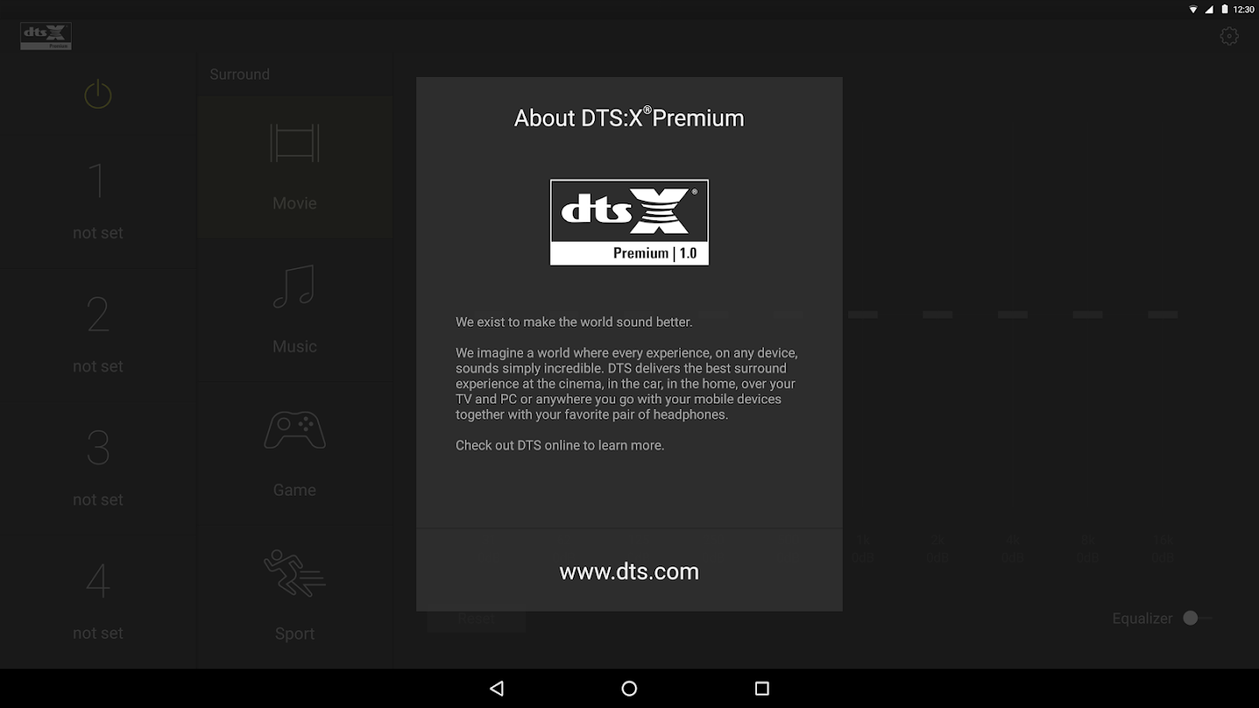Image resolution: width=1259 pixels, height=708 pixels.
Task: Click the Music label
Action: tap(295, 346)
